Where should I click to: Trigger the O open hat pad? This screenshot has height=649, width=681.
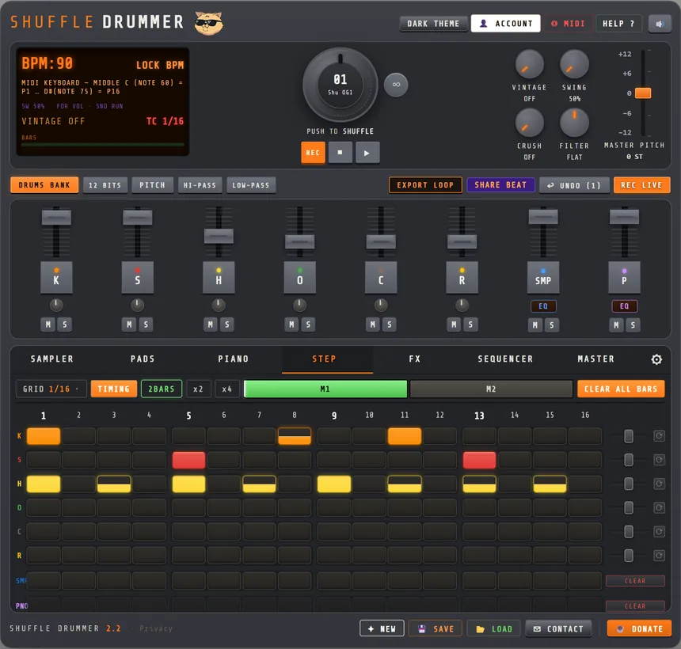pyautogui.click(x=299, y=277)
